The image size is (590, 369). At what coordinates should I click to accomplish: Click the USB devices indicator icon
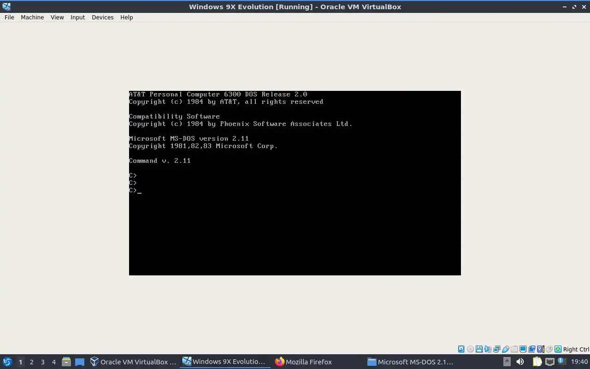point(506,349)
